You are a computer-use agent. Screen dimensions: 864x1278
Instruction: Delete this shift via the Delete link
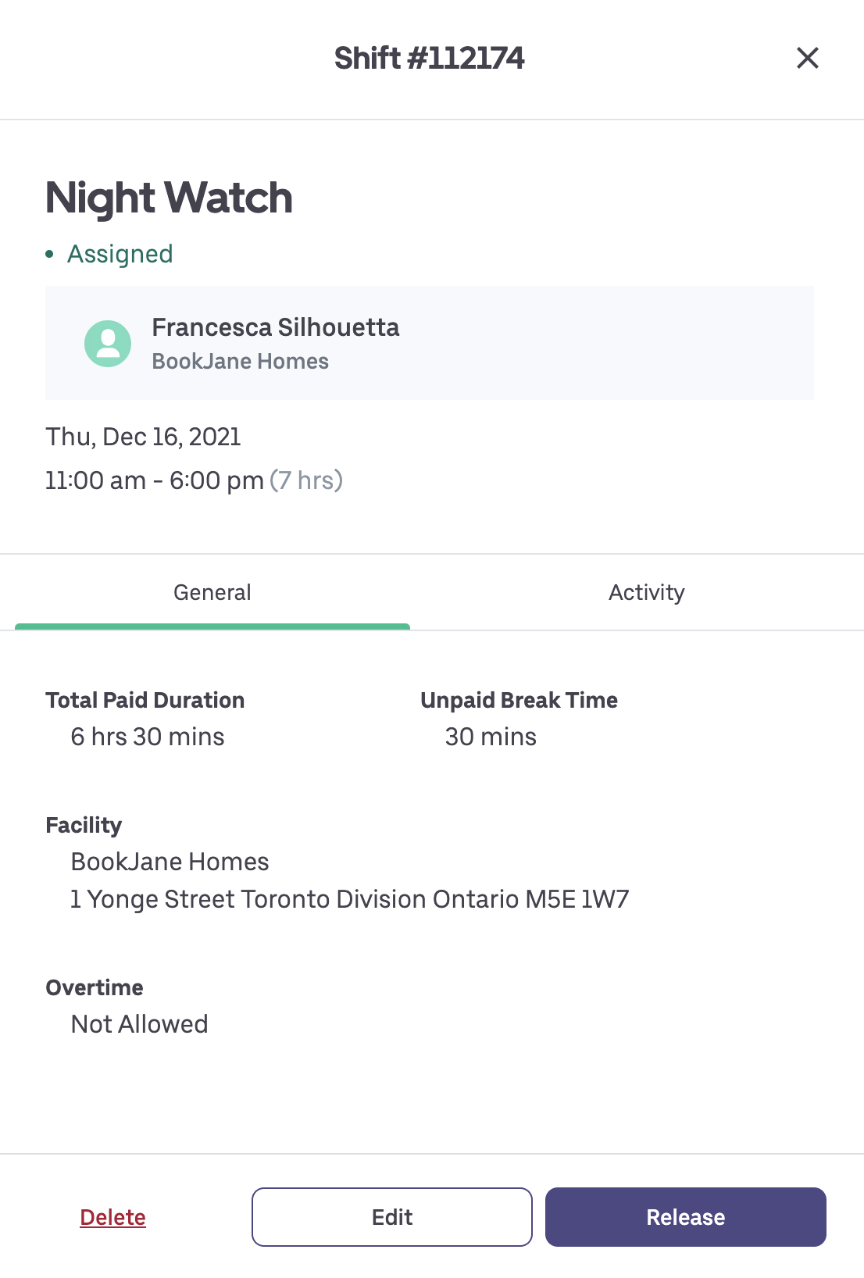click(x=112, y=1217)
